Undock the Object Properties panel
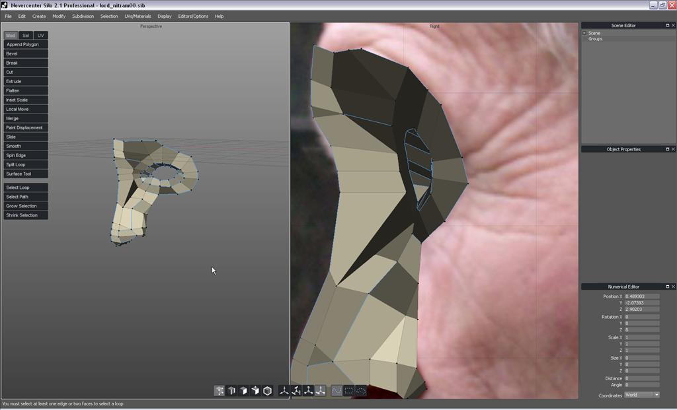The image size is (677, 410). pyautogui.click(x=667, y=149)
